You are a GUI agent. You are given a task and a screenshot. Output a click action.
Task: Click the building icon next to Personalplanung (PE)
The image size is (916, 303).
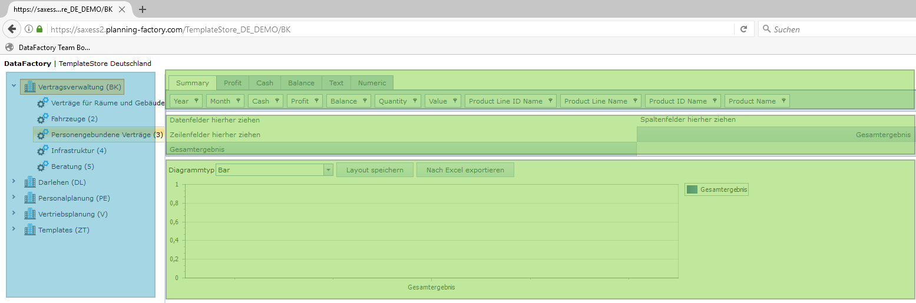[x=30, y=198]
